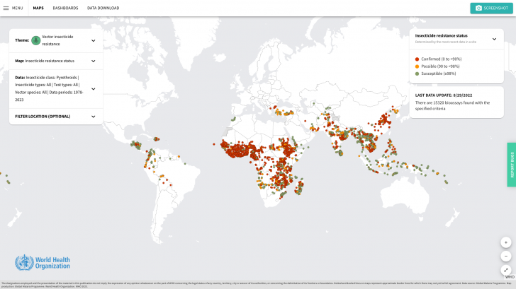Screen dimensions: 516x289
Task: Click the World Health Organization logo
Action: 43,262
